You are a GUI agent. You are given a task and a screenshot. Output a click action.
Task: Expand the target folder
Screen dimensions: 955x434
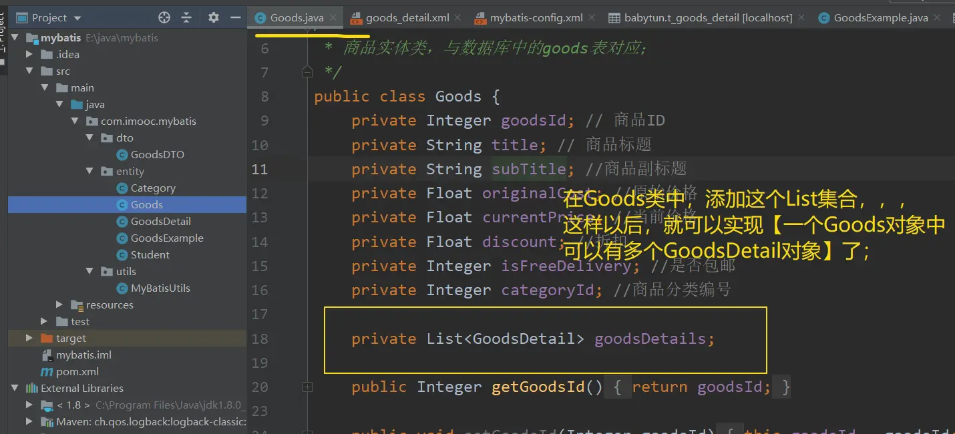(x=29, y=339)
